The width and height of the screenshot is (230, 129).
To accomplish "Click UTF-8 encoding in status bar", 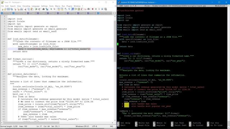I will [95, 126].
